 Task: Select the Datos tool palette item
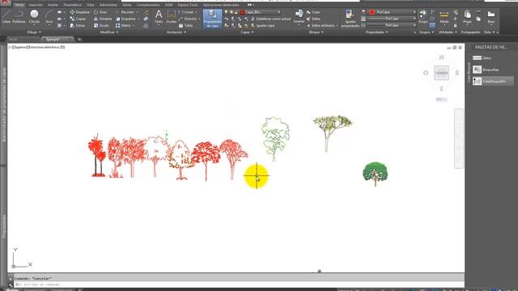pyautogui.click(x=482, y=58)
